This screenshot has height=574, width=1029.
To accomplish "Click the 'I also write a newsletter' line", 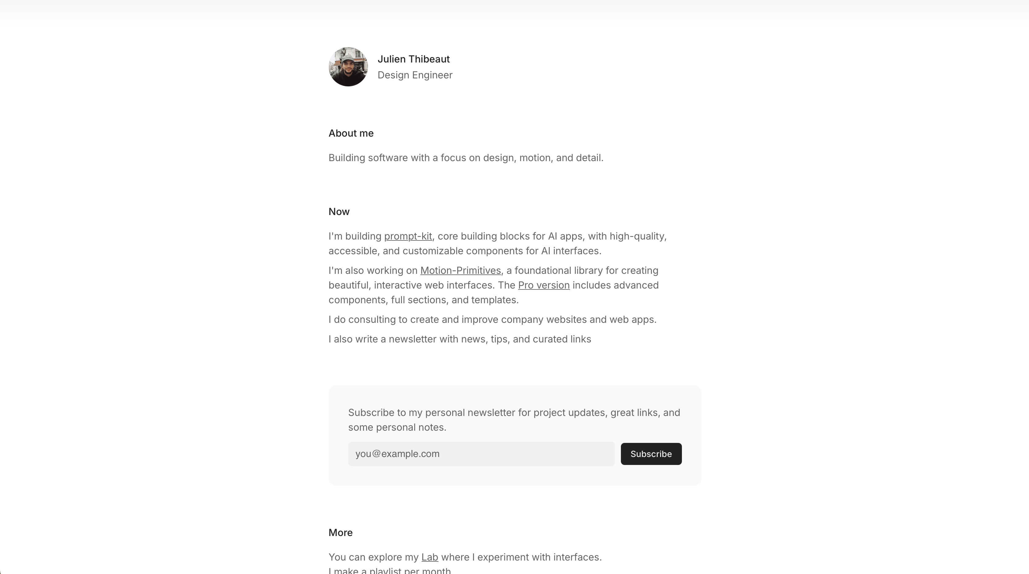I will click(x=459, y=339).
